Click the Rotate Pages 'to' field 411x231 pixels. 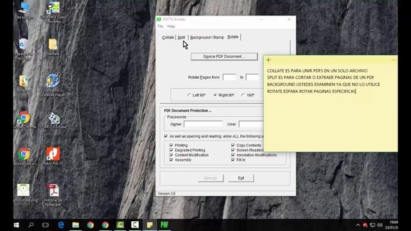click(252, 77)
